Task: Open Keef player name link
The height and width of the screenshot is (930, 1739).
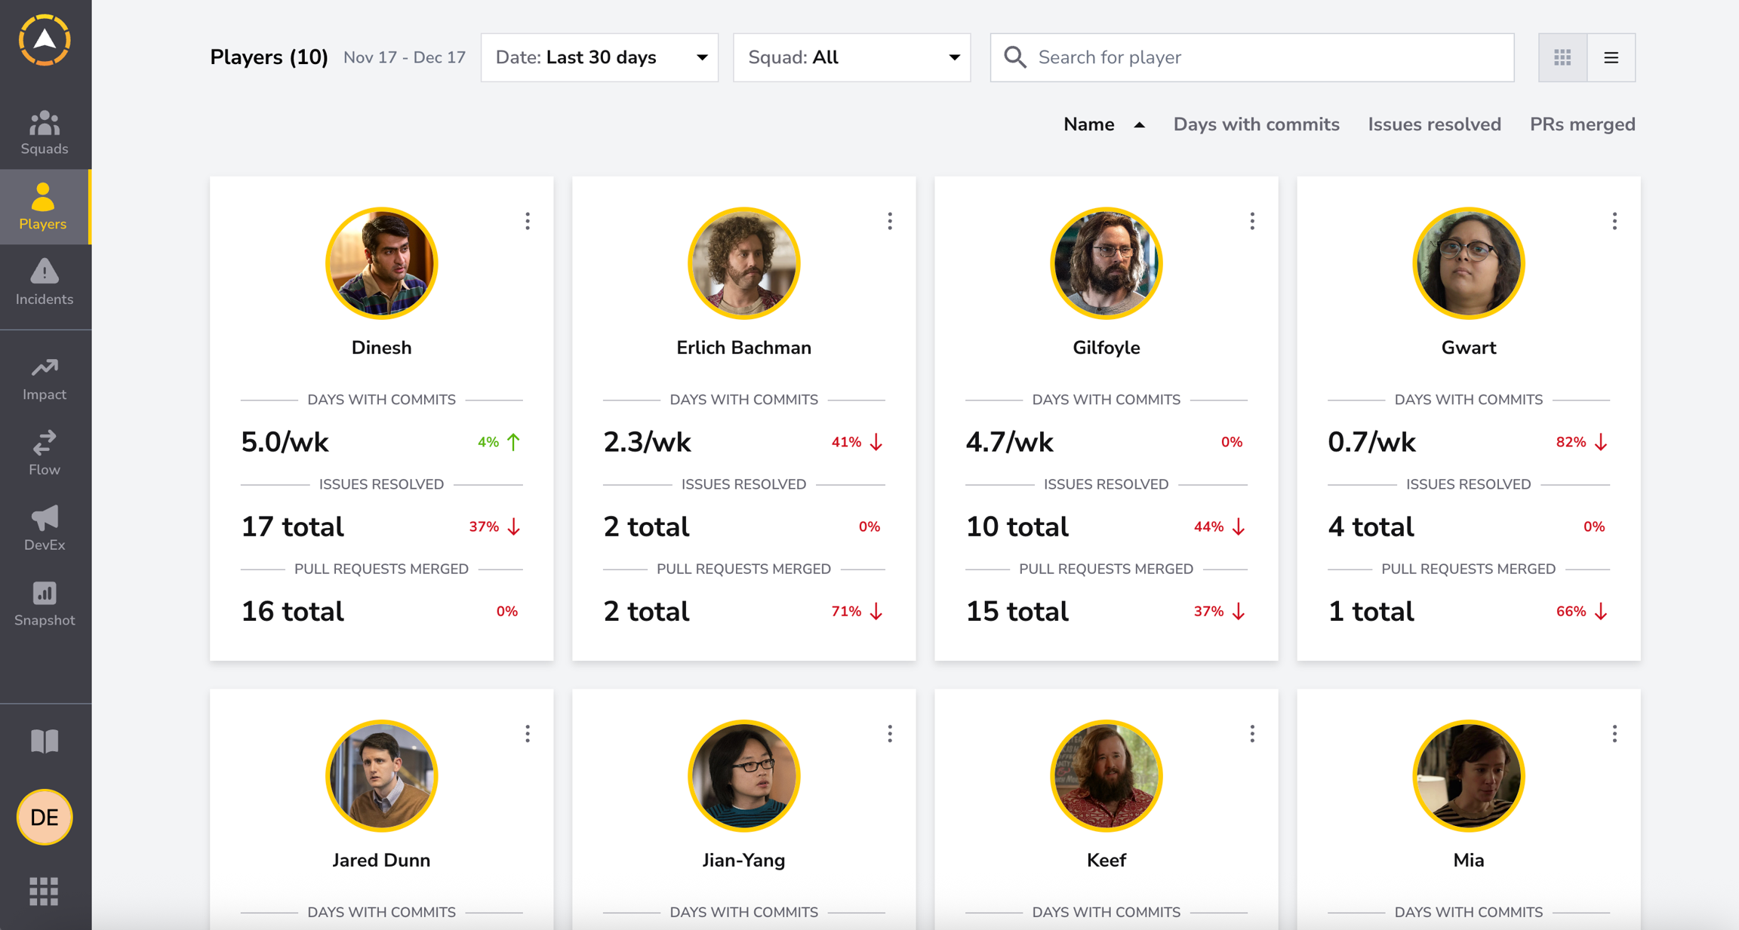Action: (1106, 861)
